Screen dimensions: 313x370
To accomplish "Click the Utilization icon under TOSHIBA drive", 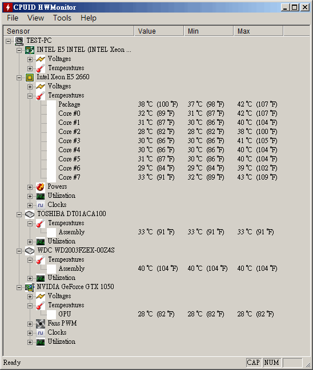I will pyautogui.click(x=41, y=242).
